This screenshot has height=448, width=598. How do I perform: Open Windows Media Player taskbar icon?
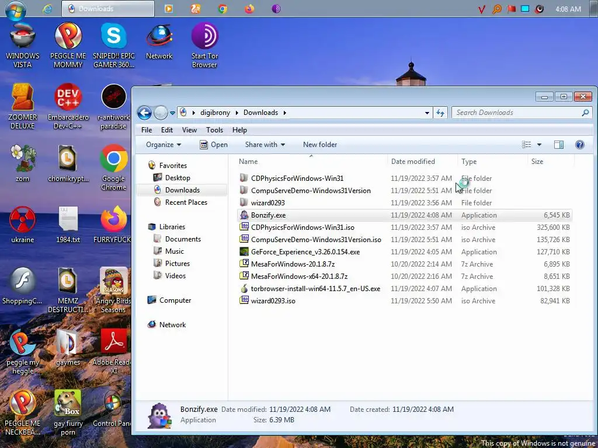(x=169, y=9)
